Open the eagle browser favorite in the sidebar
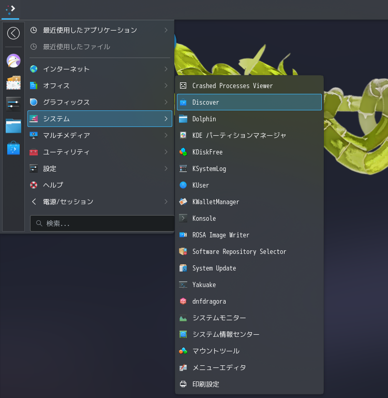Image resolution: width=388 pixels, height=398 pixels. [13, 61]
